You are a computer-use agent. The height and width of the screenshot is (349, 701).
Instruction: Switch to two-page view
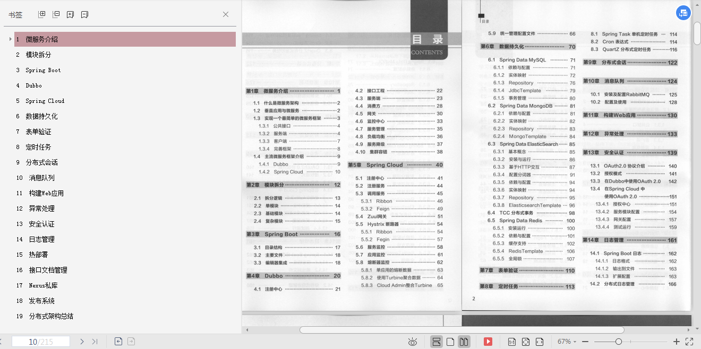[x=464, y=342]
